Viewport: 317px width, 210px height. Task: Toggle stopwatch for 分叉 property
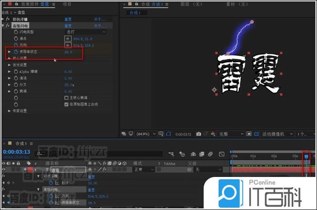pos(16,85)
